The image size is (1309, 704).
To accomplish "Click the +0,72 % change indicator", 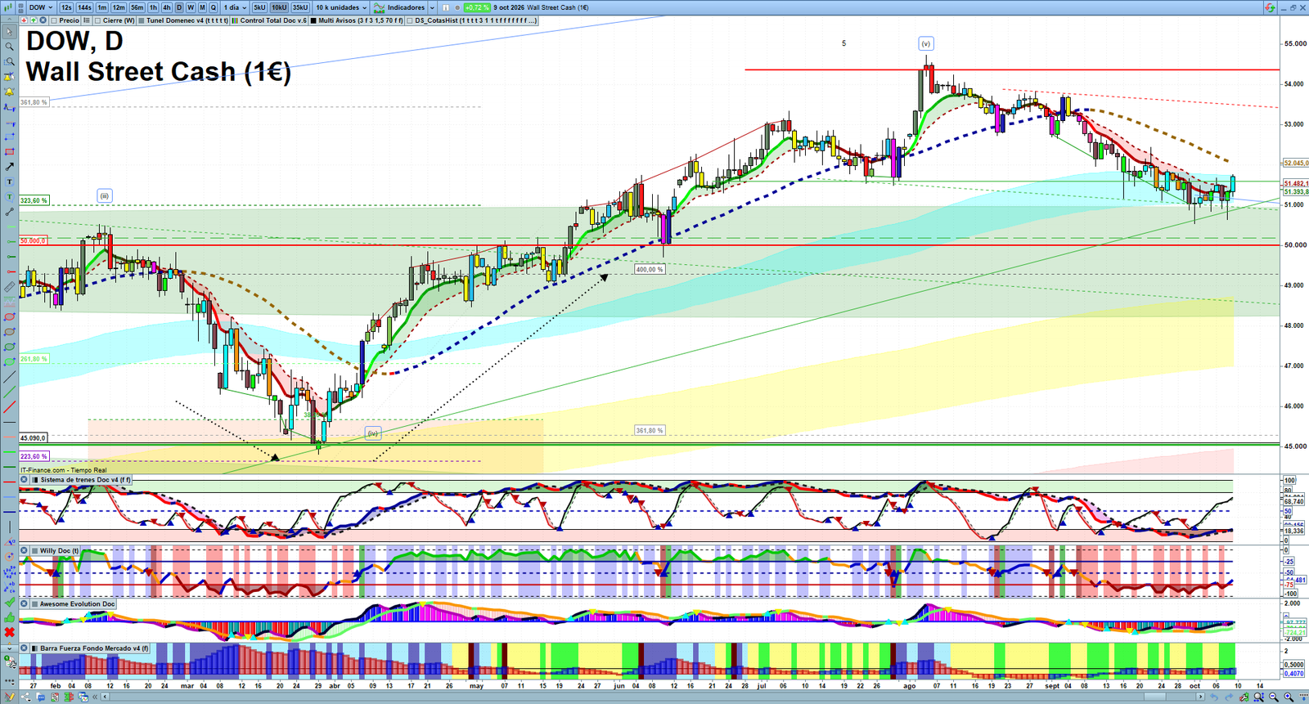I will (477, 7).
